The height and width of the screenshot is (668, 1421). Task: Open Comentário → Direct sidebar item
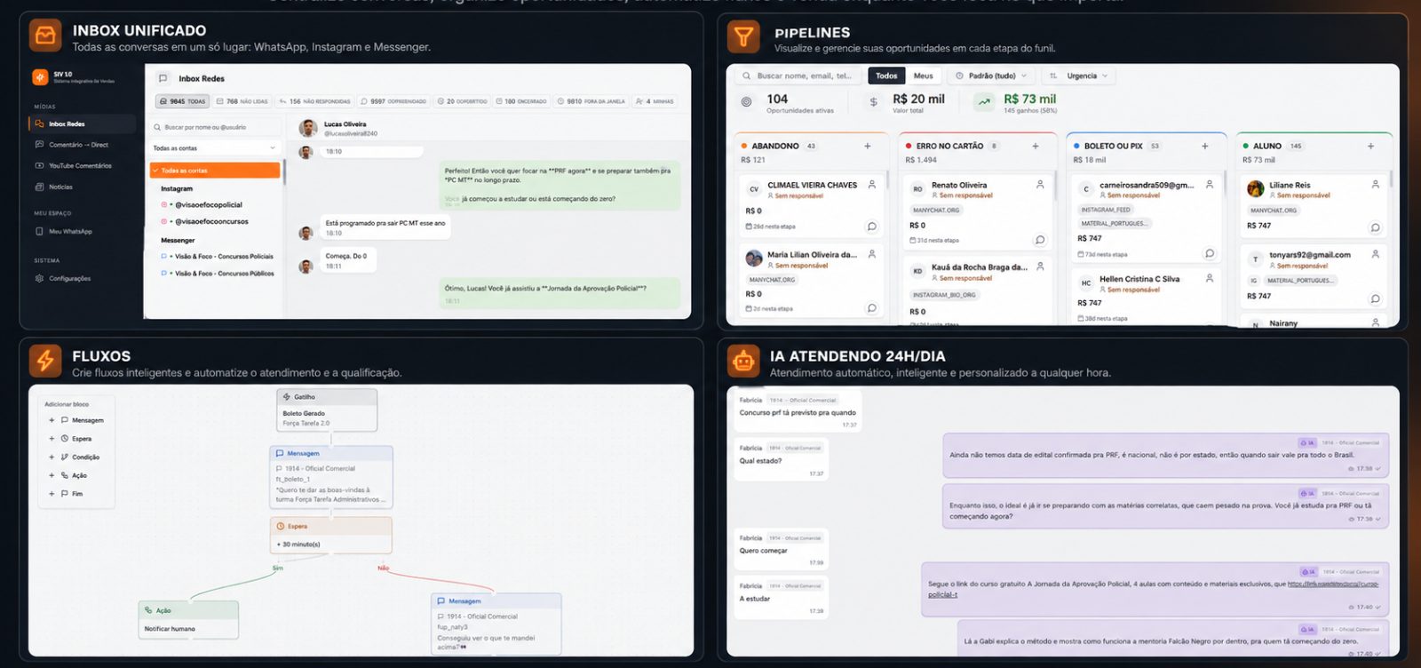coord(79,145)
